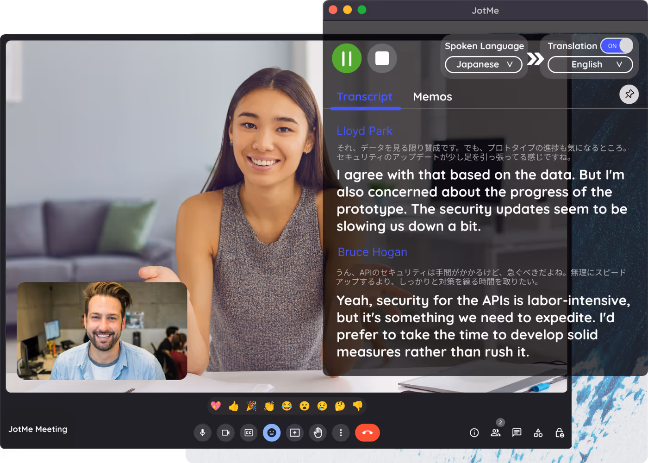
Task: Open host controls lock icon
Action: (560, 432)
